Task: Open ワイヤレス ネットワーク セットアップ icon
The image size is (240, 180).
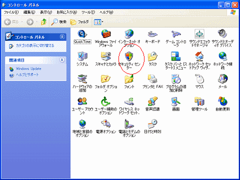Action: coord(129,101)
